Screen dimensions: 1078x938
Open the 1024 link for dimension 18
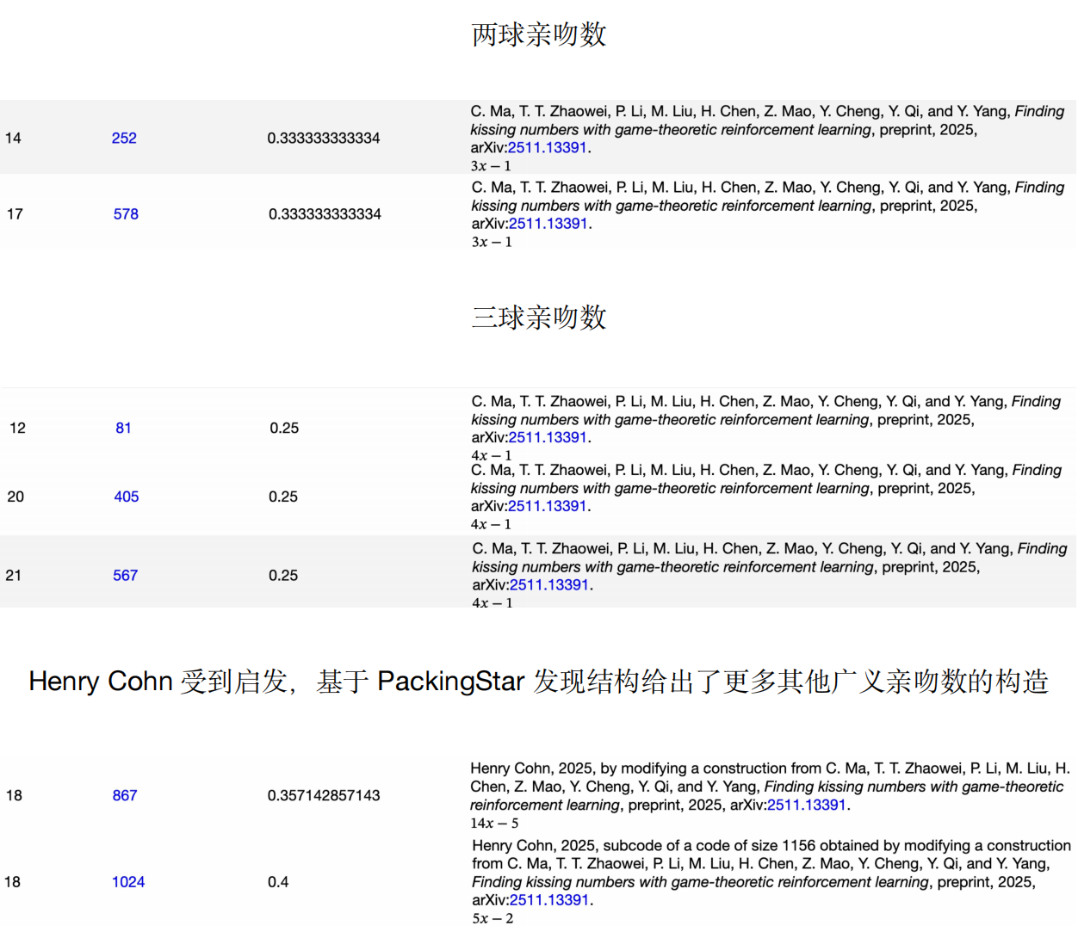(x=128, y=882)
